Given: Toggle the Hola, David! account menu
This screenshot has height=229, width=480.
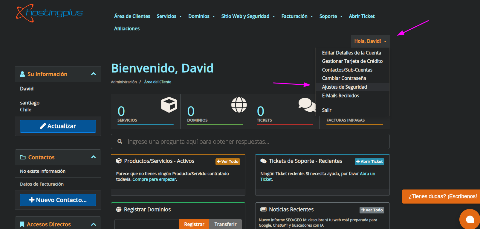Looking at the screenshot, I should (x=370, y=41).
